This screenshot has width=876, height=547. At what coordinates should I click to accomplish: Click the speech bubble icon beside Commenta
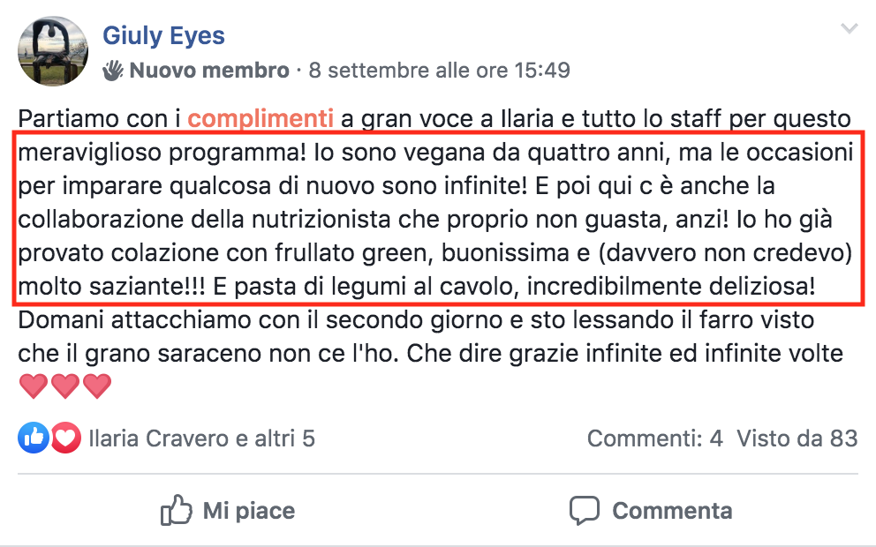[585, 511]
